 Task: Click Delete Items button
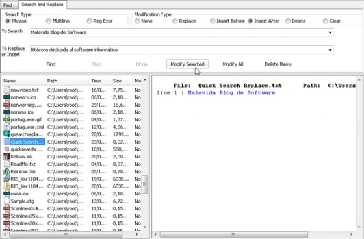point(278,64)
